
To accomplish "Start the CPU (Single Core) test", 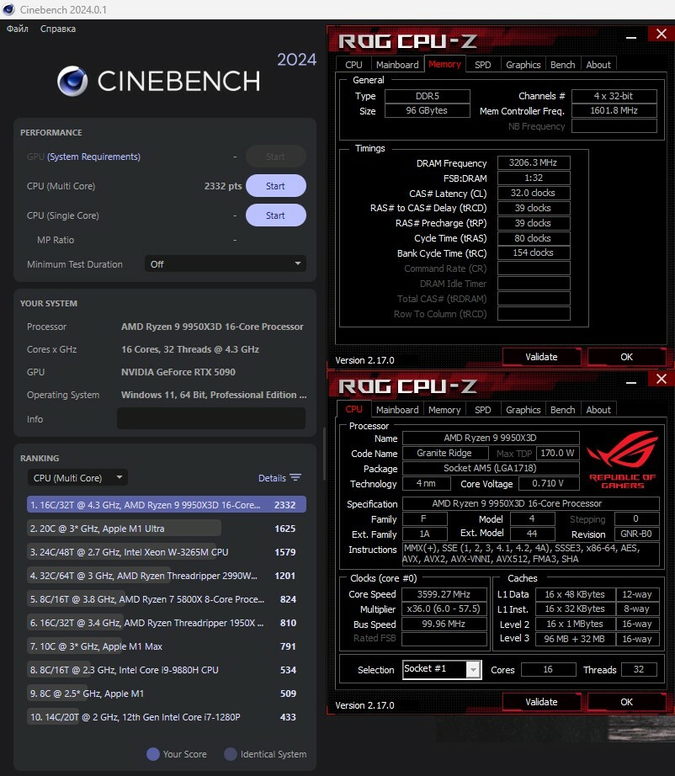I will pyautogui.click(x=275, y=215).
